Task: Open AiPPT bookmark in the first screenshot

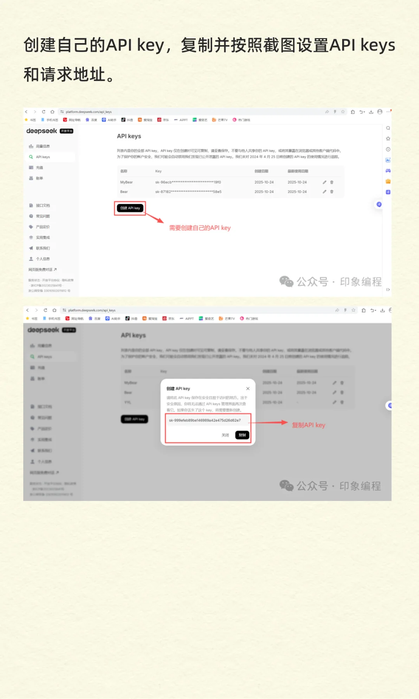Action: pyautogui.click(x=181, y=120)
